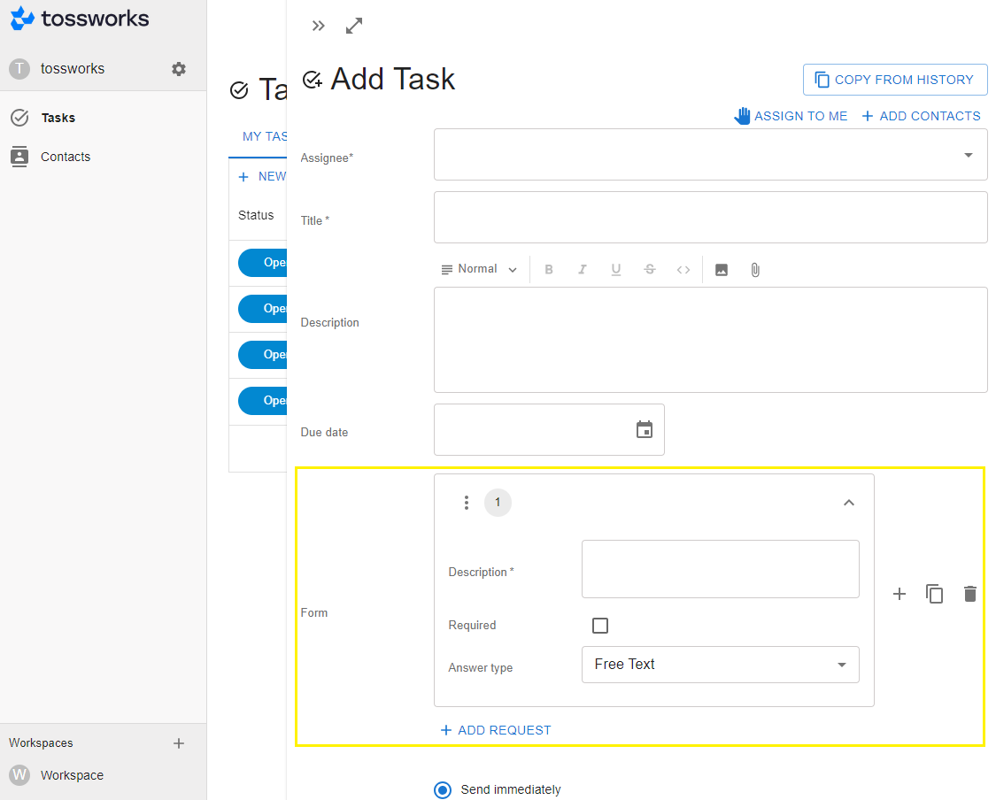
Task: Check the Required checkbox
Action: pos(599,626)
